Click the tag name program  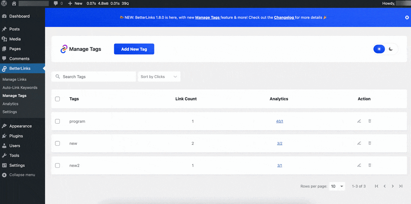[x=77, y=121]
